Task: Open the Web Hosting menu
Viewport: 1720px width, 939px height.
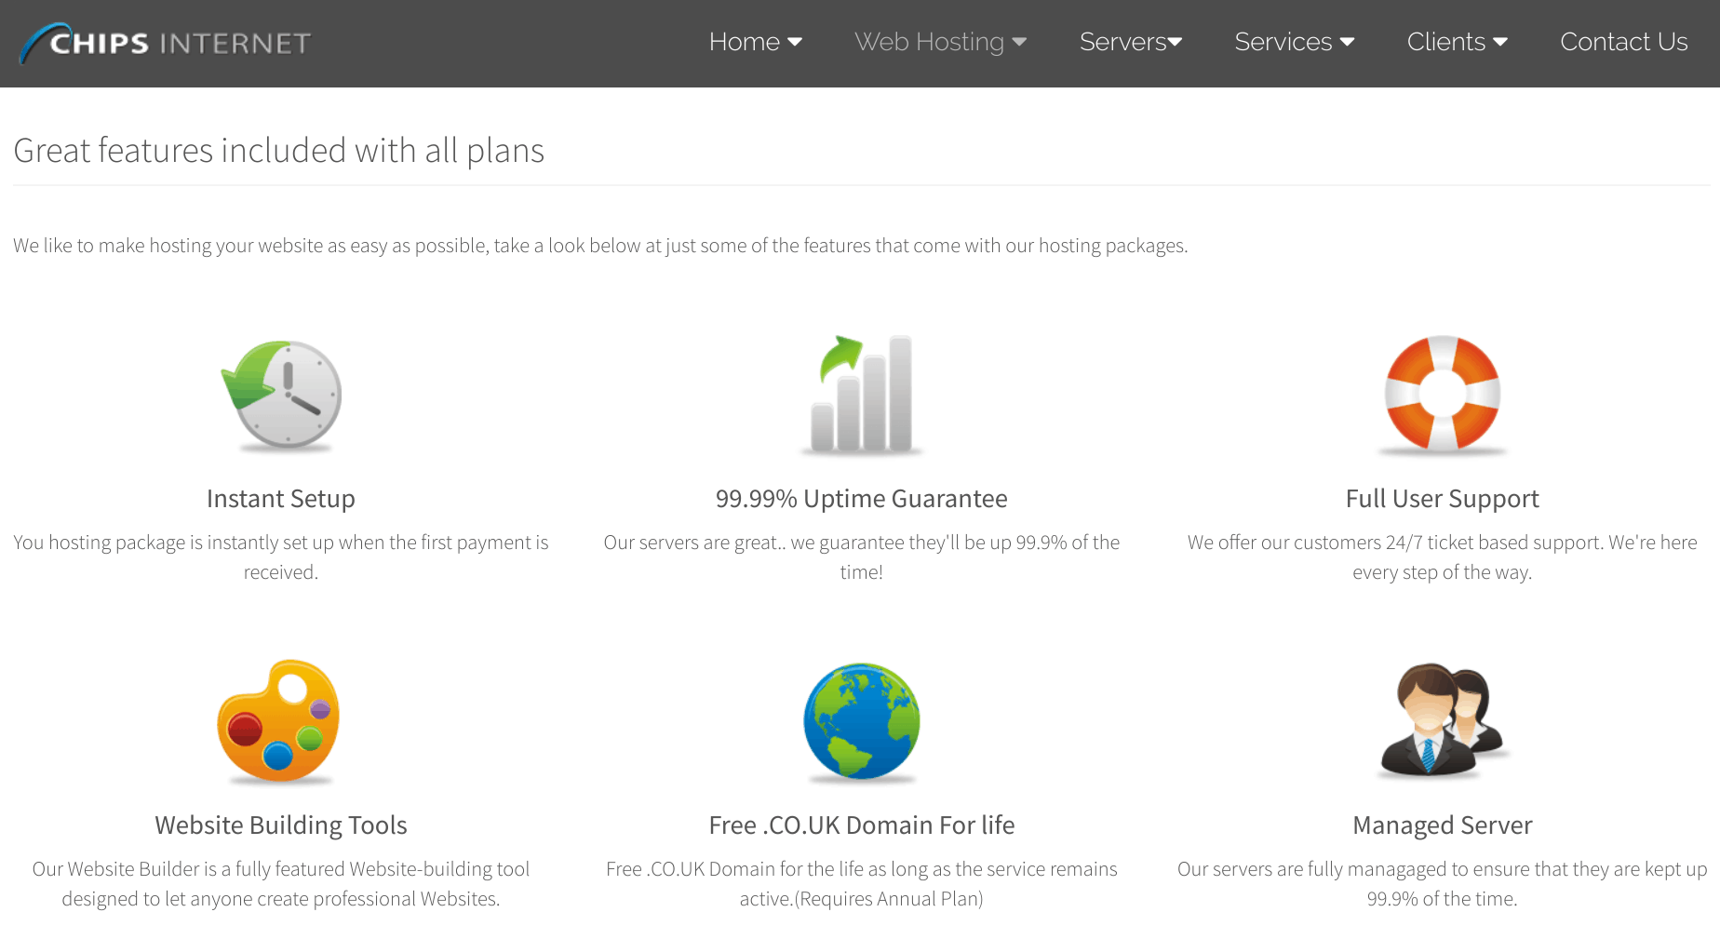Action: tap(940, 42)
